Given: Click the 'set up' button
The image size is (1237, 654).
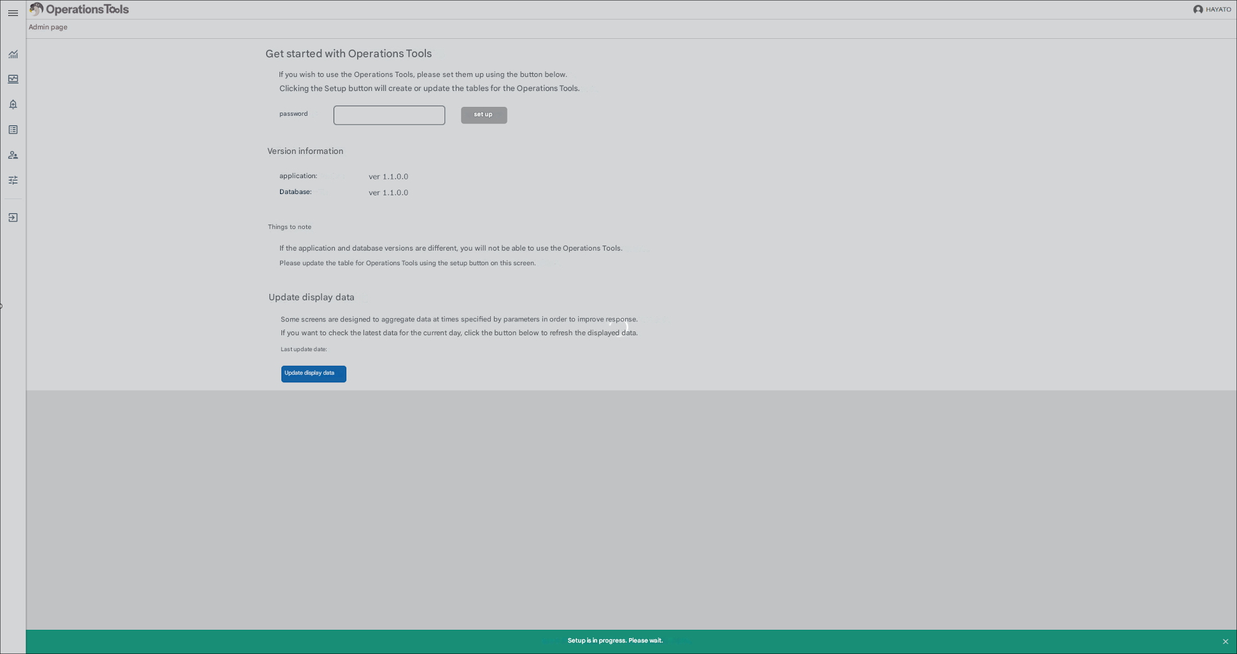Looking at the screenshot, I should tap(484, 115).
